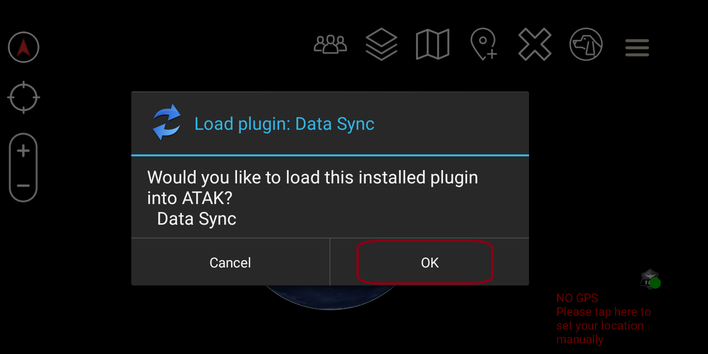Open the folded map icon
708x354 pixels.
pyautogui.click(x=433, y=45)
